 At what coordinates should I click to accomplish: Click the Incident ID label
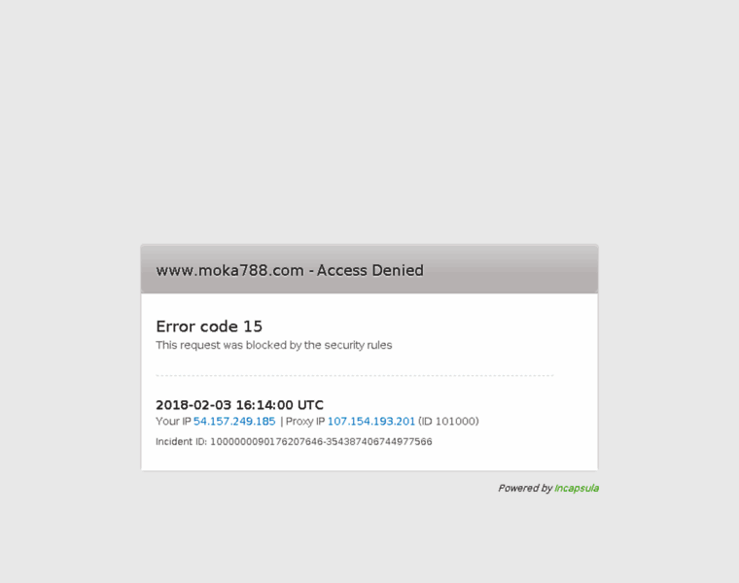182,442
